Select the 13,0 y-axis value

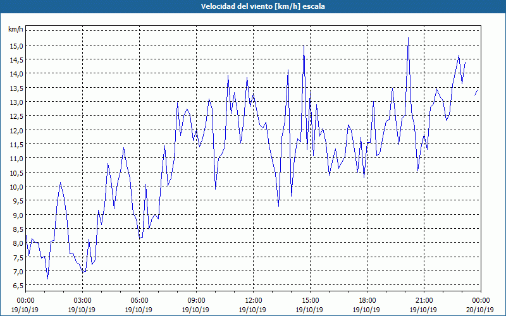pos(17,102)
